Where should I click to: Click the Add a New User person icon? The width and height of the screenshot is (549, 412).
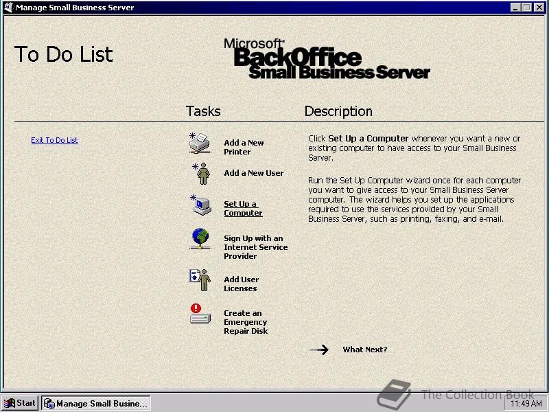point(201,174)
